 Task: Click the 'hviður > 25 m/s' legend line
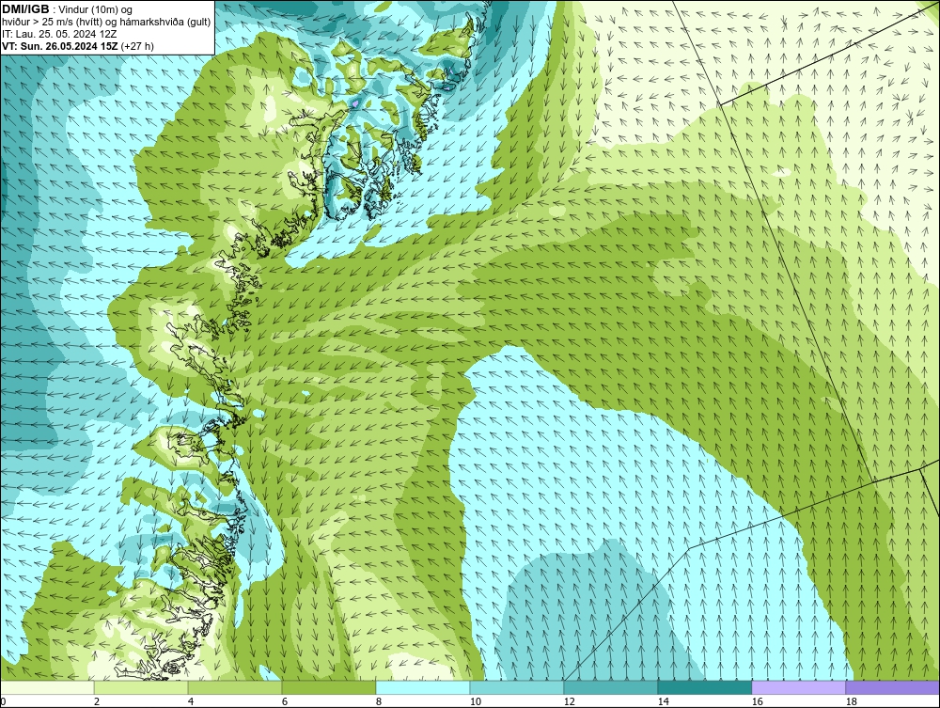105,22
